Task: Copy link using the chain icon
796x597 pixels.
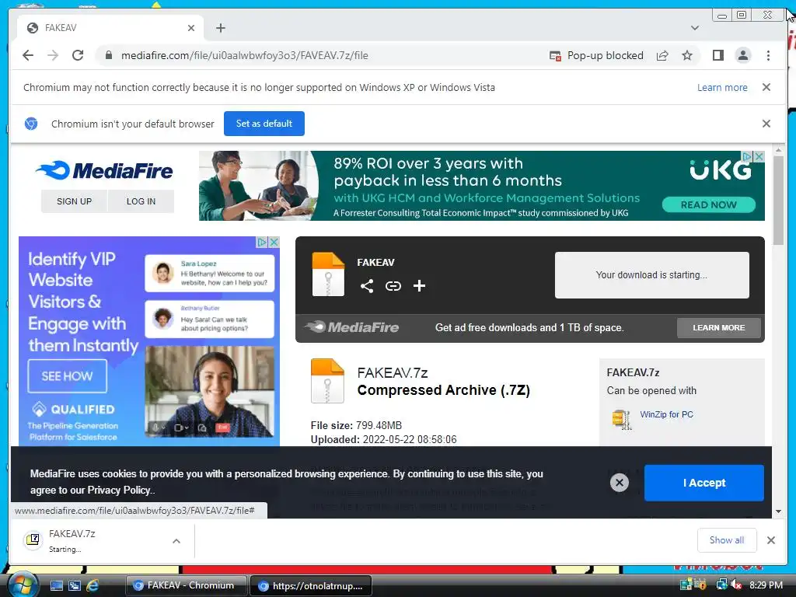Action: click(x=393, y=286)
